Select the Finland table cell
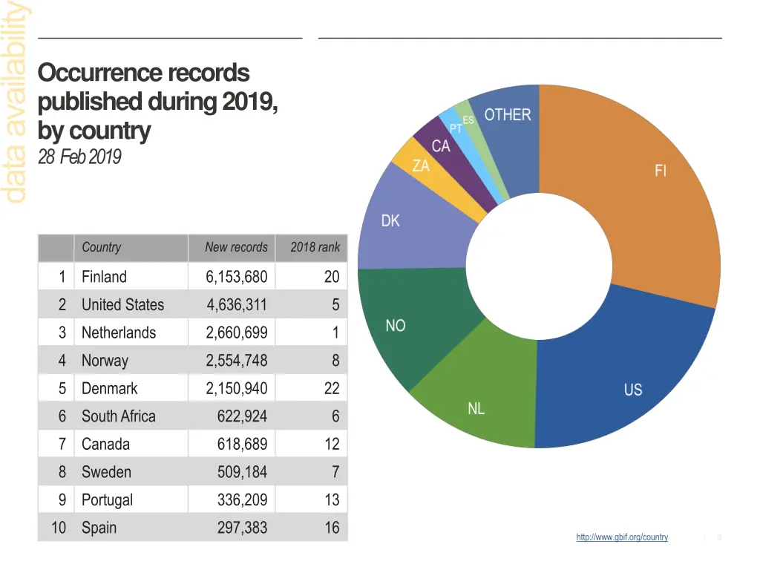 click(104, 277)
